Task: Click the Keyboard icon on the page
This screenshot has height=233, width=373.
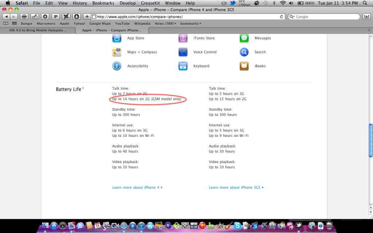Action: pos(183,66)
